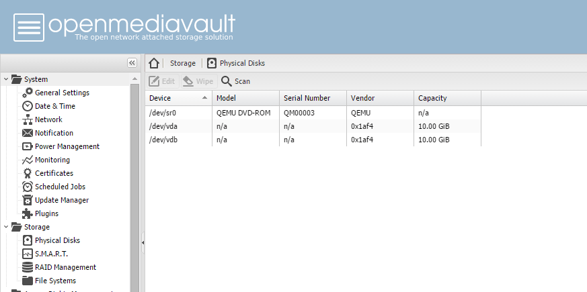Open S.M.A.R.T. page

(x=51, y=254)
